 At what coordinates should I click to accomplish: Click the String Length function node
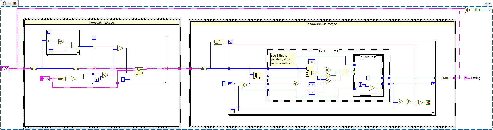[x=61, y=79]
